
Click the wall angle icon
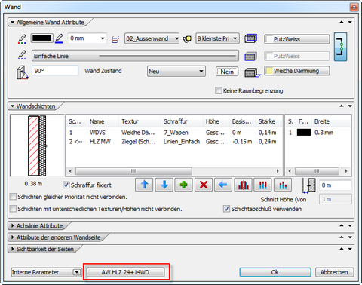[x=22, y=72]
